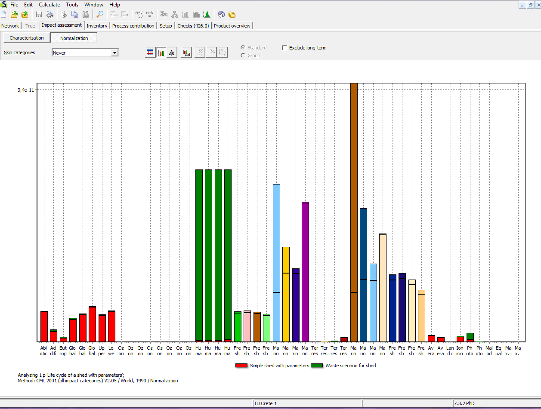The width and height of the screenshot is (541, 409).
Task: Print with the printer icon
Action: click(x=50, y=14)
